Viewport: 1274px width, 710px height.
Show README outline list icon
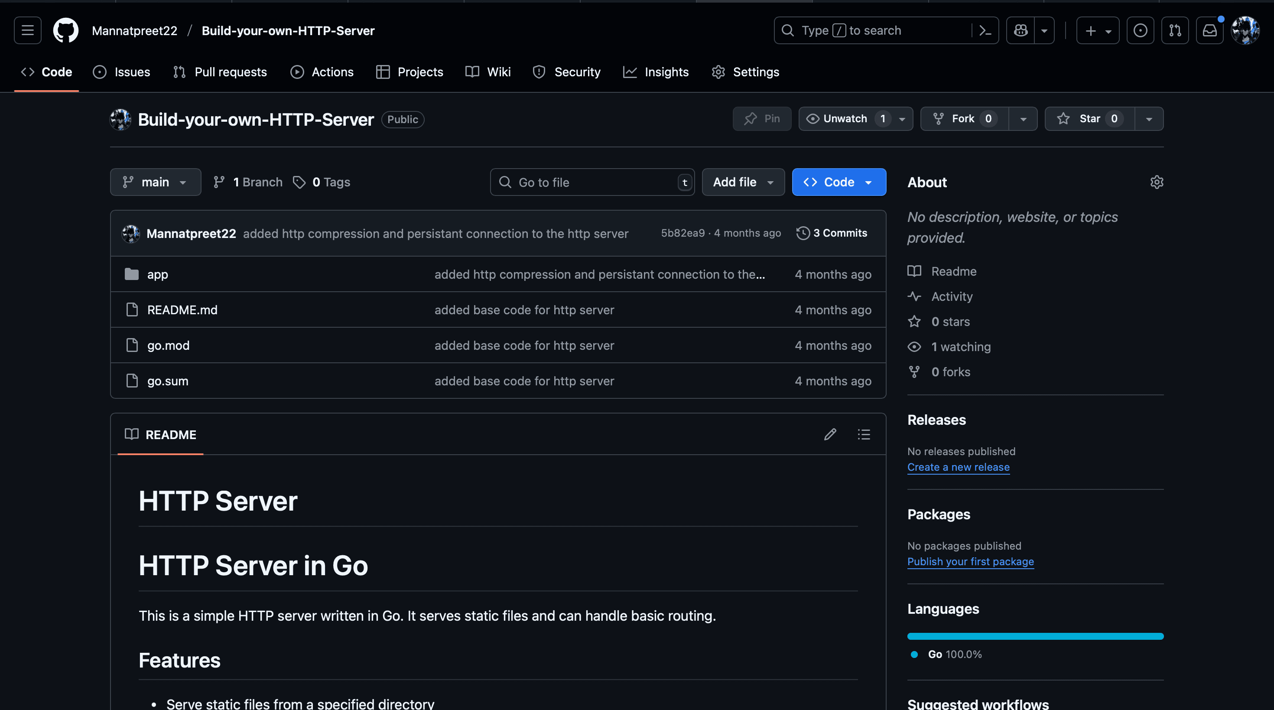click(x=864, y=434)
